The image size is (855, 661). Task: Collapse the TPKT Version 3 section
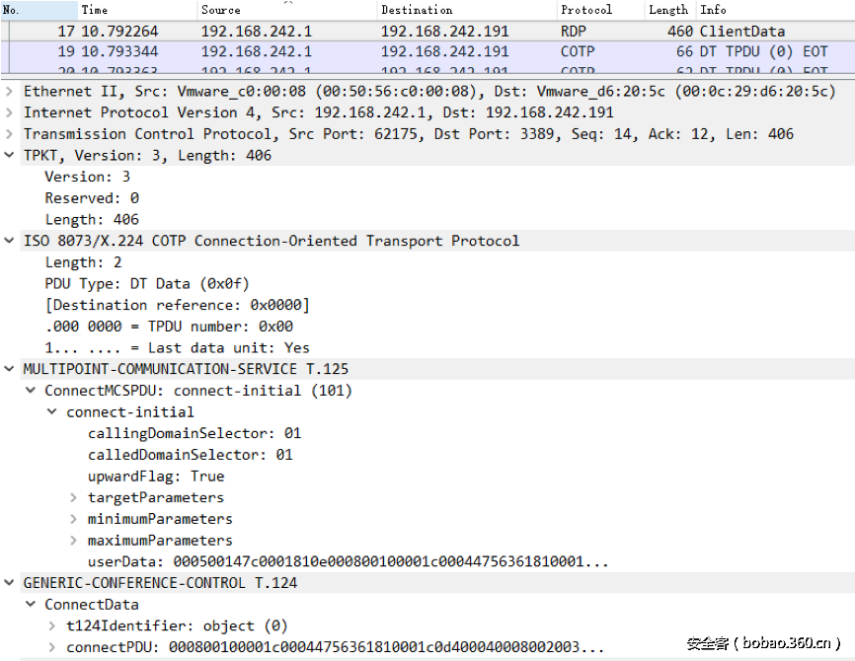pyautogui.click(x=9, y=156)
